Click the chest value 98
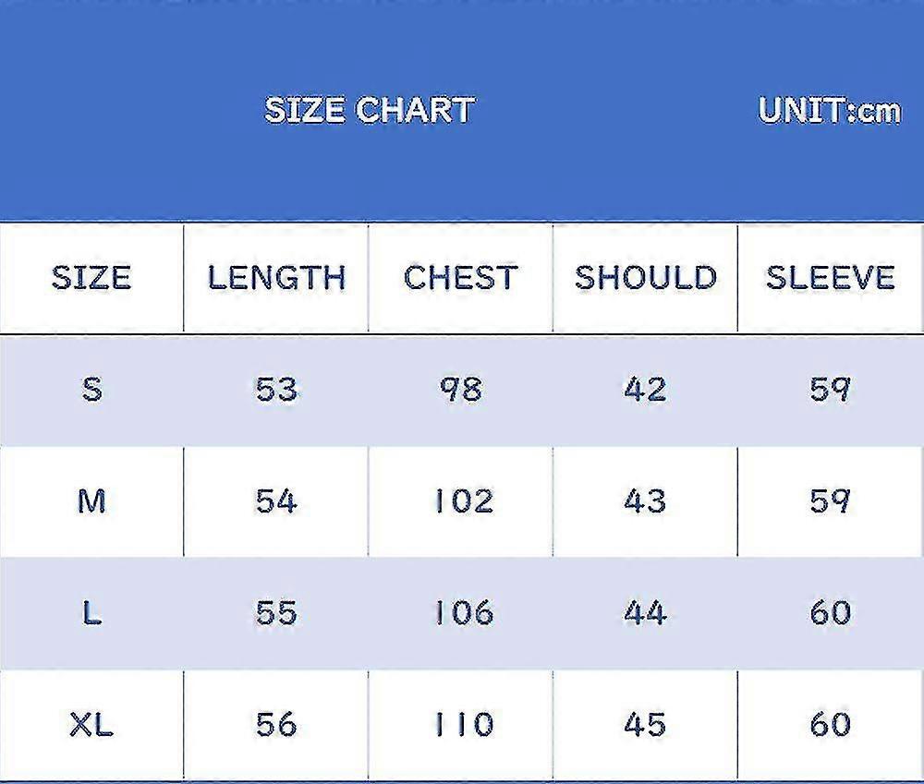This screenshot has height=784, width=924. tap(461, 390)
